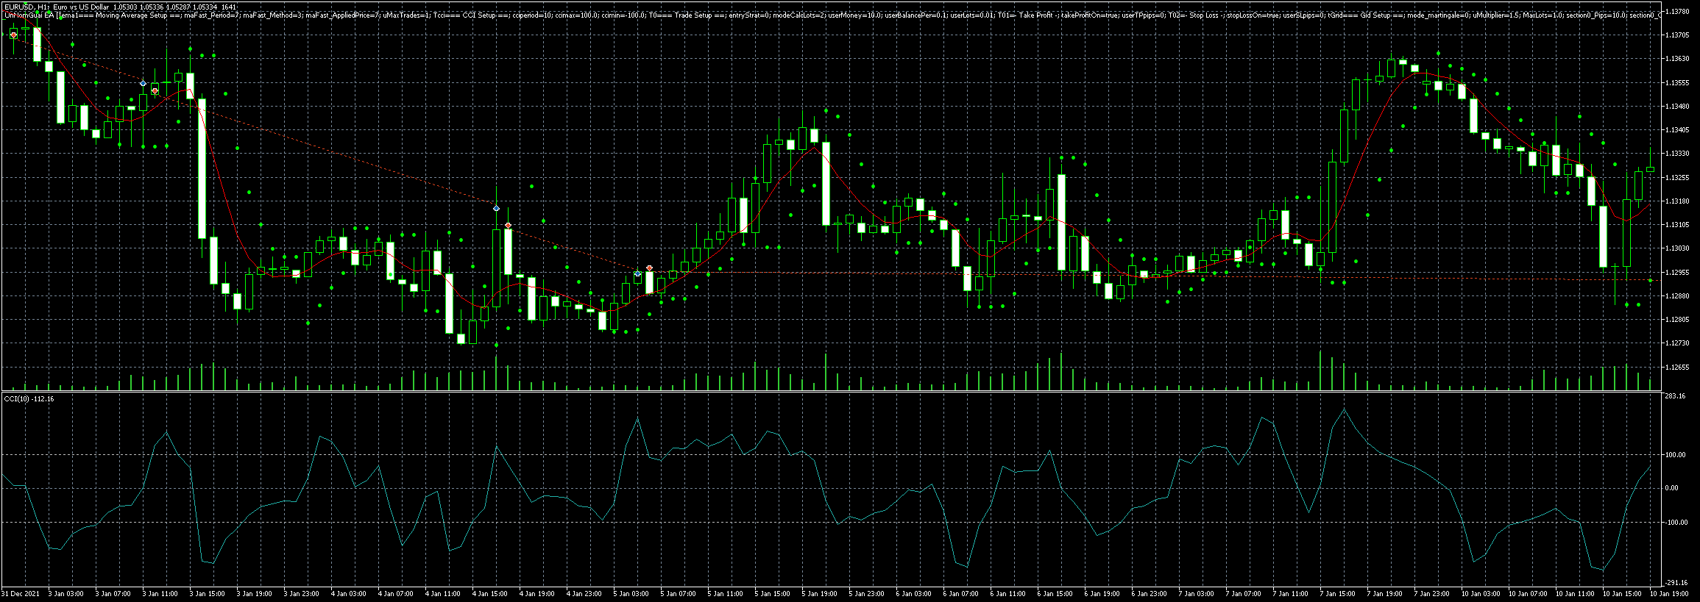Click the 3 Jan 03:00 time axis label

65,593
